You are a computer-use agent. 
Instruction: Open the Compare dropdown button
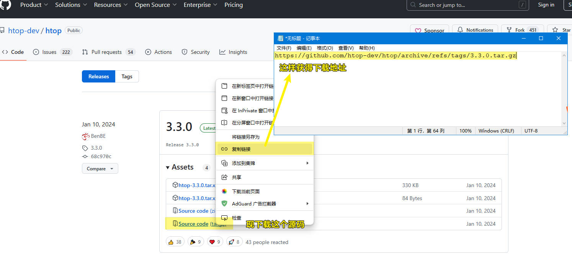coord(100,168)
